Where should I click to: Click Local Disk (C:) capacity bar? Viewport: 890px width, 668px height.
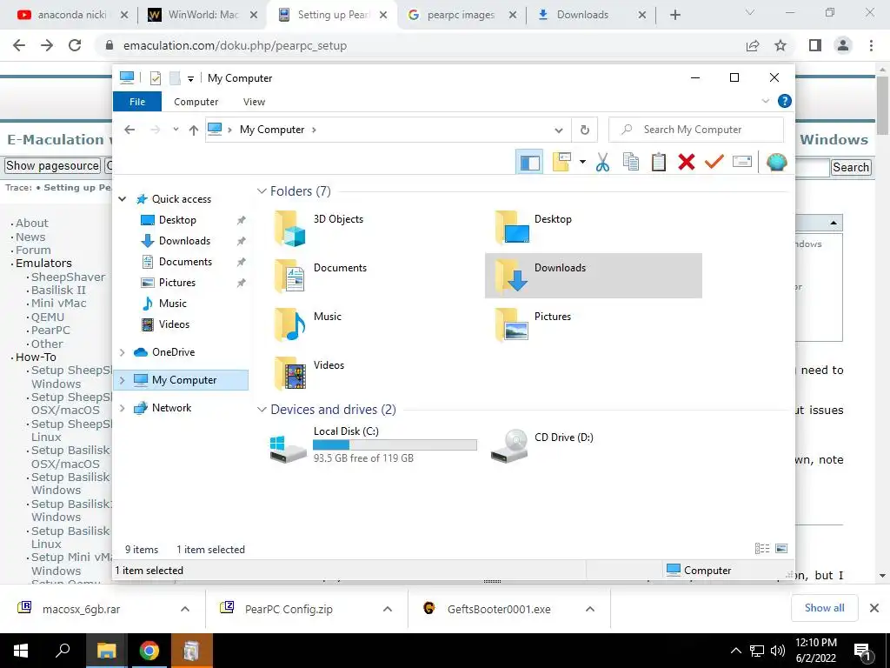pos(395,445)
